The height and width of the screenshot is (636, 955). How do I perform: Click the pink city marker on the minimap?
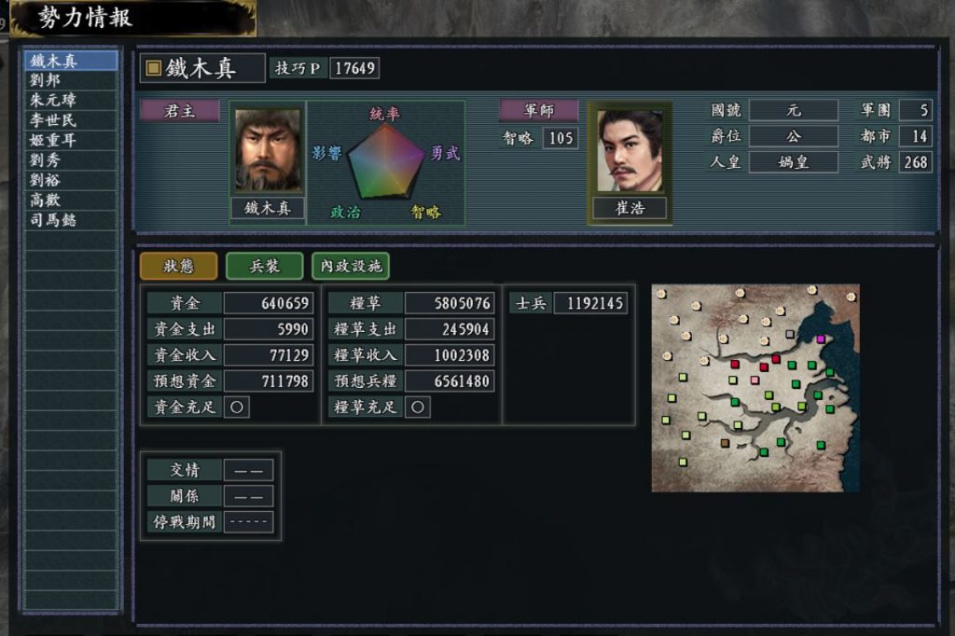[755, 380]
